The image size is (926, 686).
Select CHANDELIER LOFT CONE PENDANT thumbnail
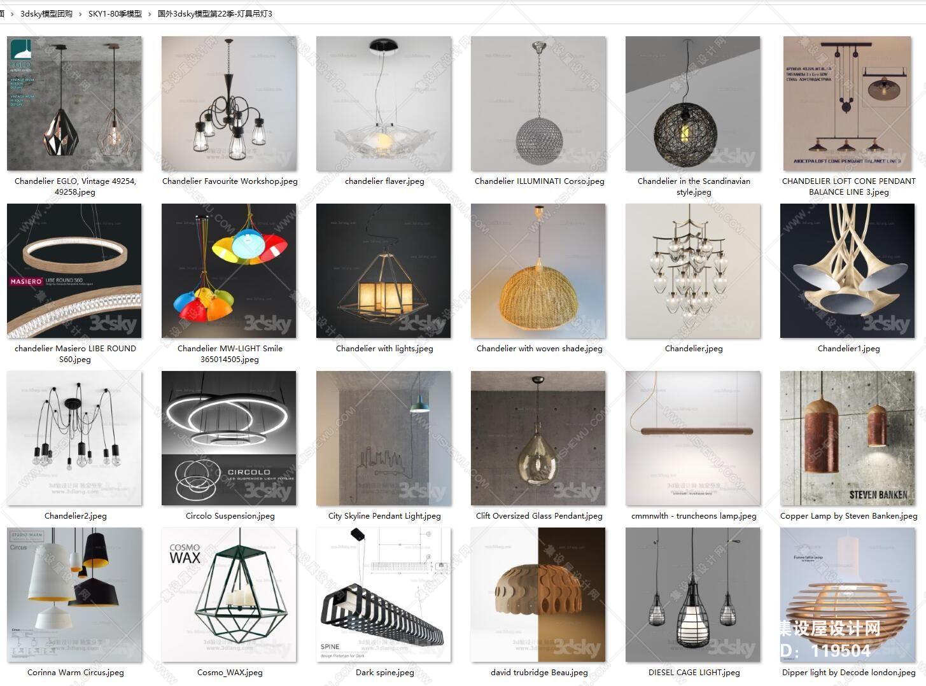click(848, 104)
